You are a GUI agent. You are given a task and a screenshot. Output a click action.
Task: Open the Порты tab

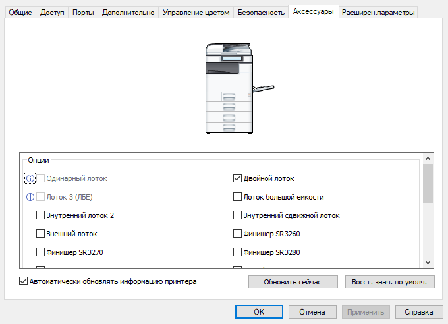(x=83, y=13)
